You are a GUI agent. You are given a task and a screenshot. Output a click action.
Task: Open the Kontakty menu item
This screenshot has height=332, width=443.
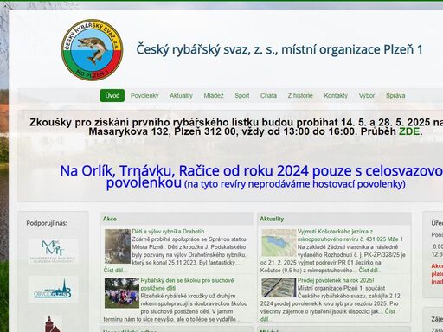(x=336, y=95)
